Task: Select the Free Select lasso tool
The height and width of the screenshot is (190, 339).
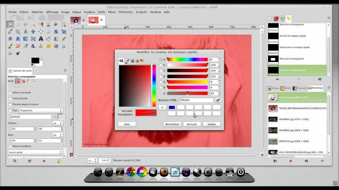Action: pyautogui.click(x=26, y=25)
